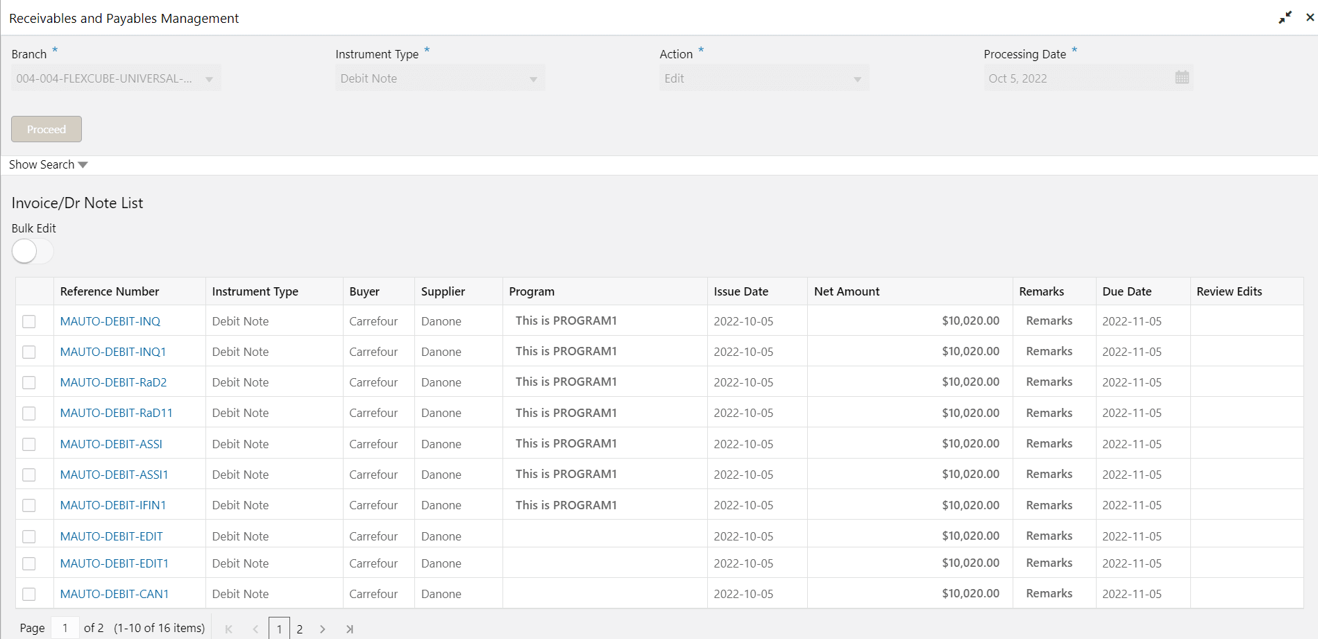The width and height of the screenshot is (1318, 639).
Task: Select the MAUTO-DEBIT-RaD11 row checkbox
Action: pyautogui.click(x=29, y=413)
